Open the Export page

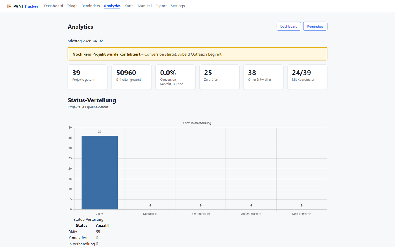(x=161, y=6)
